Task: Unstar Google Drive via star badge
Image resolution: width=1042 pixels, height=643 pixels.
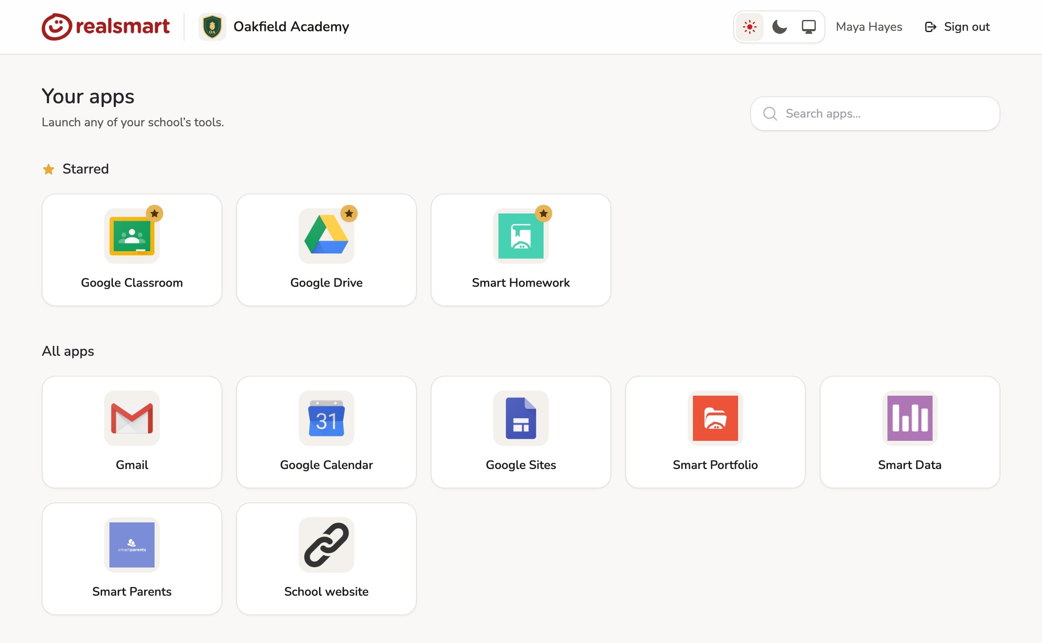Action: click(349, 213)
